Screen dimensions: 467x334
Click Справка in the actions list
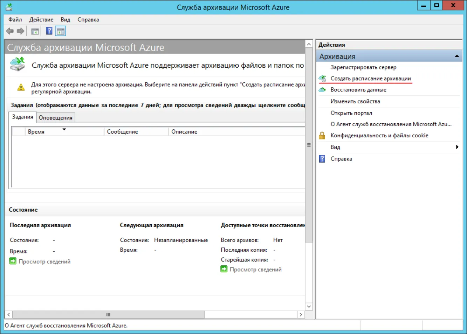(341, 159)
